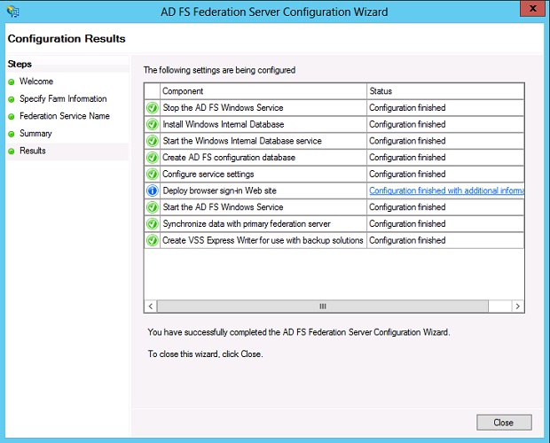Click green check icon for Create AD FS configuration database
Screen dimensions: 550x443
(153, 158)
